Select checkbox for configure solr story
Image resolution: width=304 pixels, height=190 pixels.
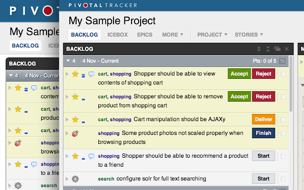point(283,179)
